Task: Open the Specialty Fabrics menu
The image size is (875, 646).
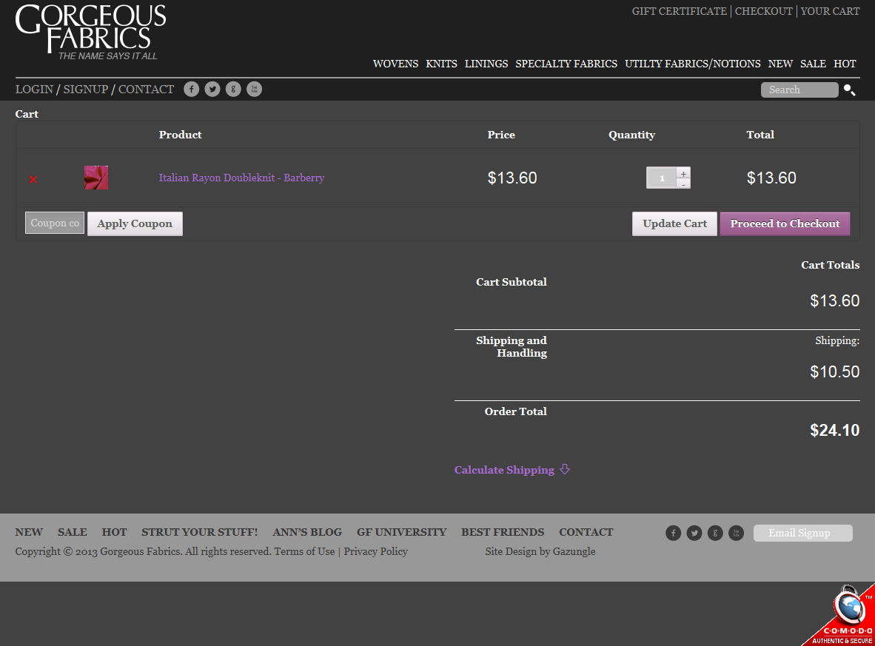Action: point(566,64)
